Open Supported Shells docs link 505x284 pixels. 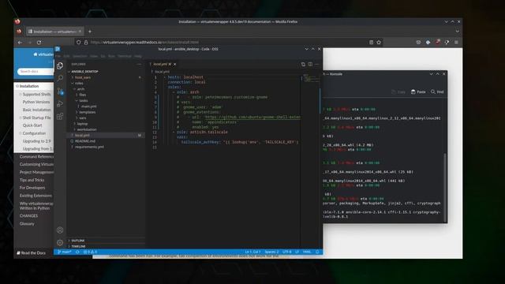36,95
